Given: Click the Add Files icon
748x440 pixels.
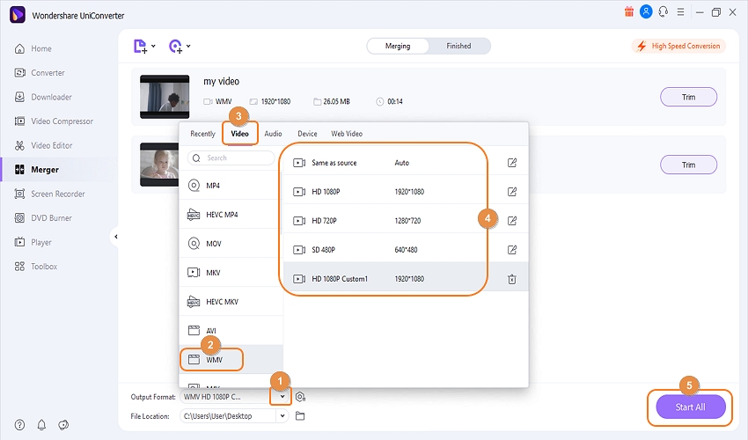Looking at the screenshot, I should pyautogui.click(x=140, y=47).
